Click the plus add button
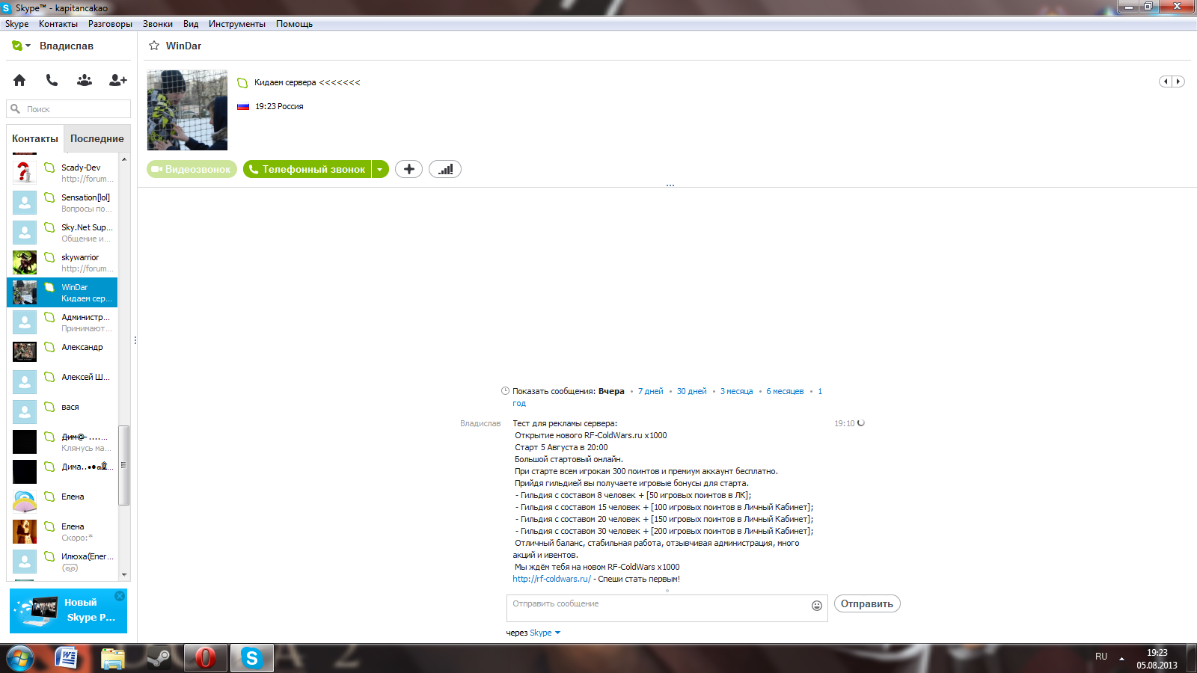This screenshot has width=1197, height=673. click(x=408, y=169)
